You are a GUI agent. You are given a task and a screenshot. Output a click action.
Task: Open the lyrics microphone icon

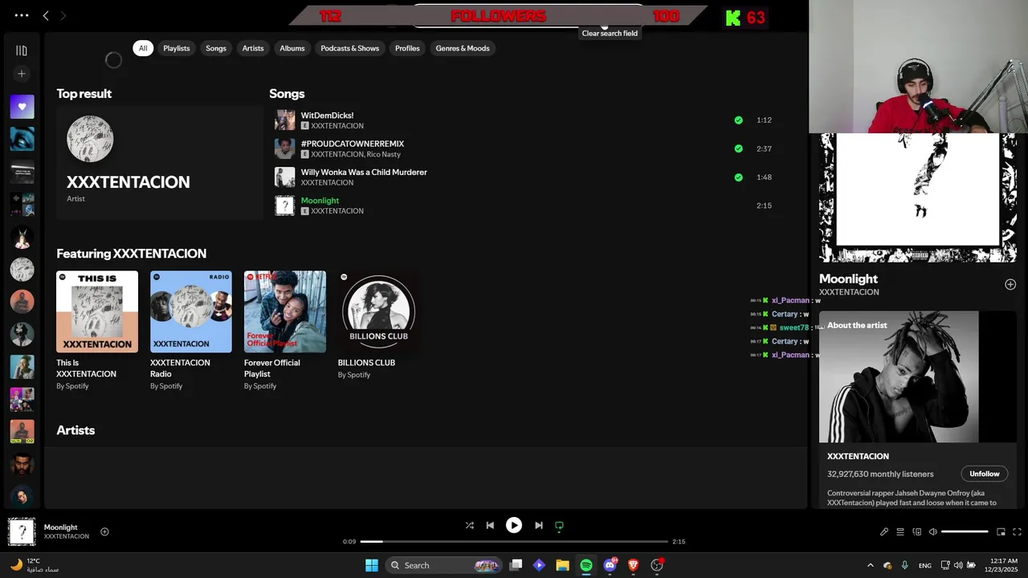884,531
